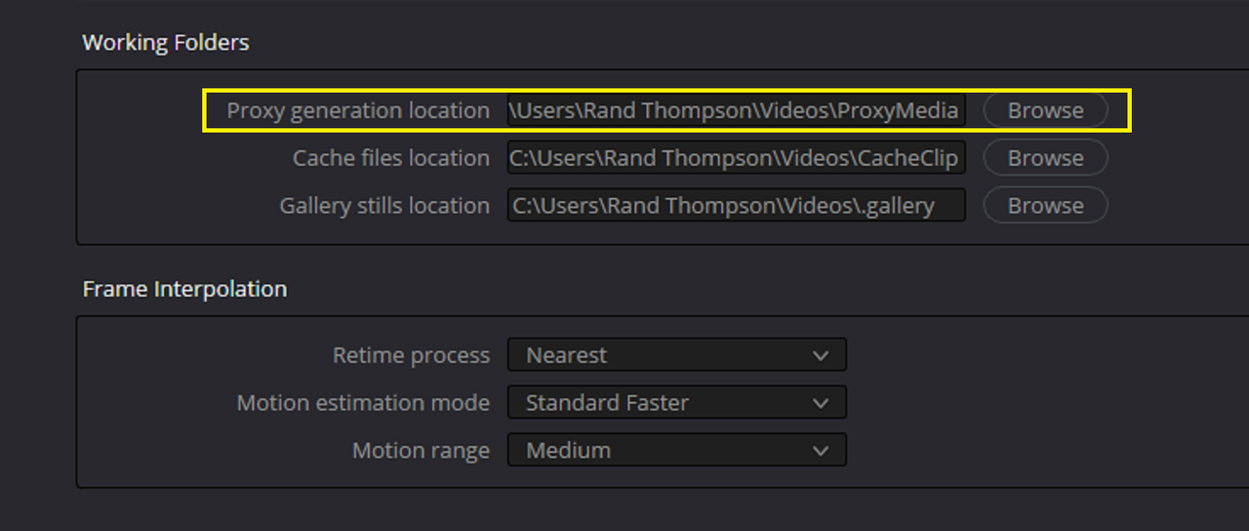Select the Motion range label
This screenshot has width=1249, height=531.
(x=421, y=451)
